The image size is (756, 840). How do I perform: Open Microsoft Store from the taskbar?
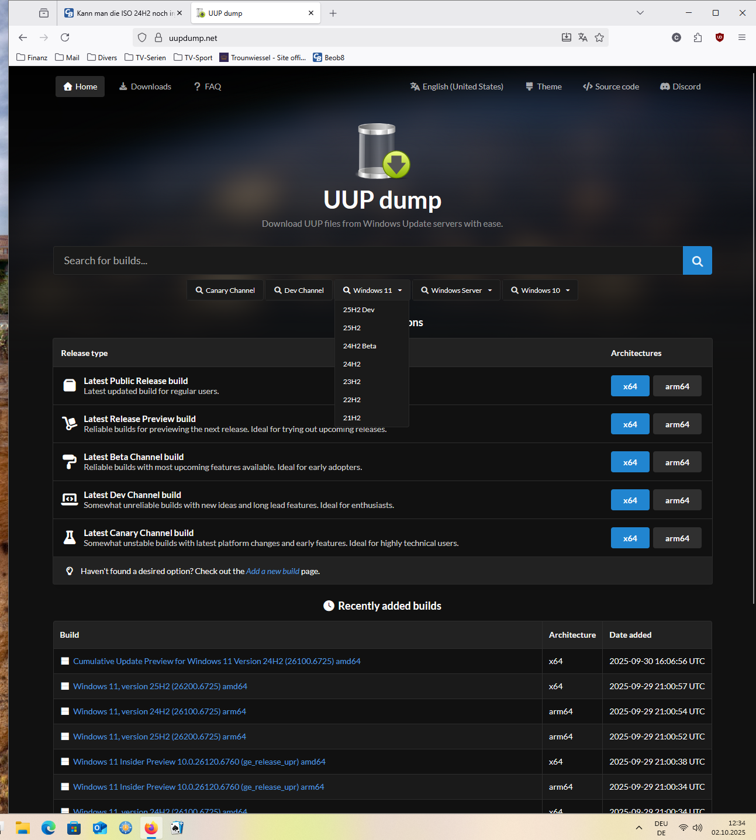click(x=74, y=828)
